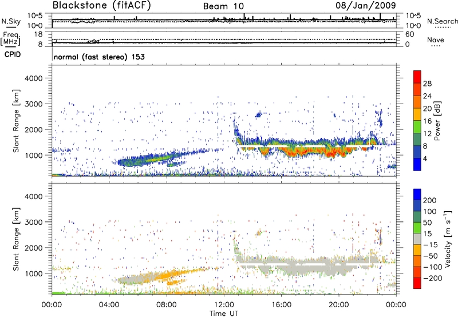Click the '04:00' time tick label
Image resolution: width=458 pixels, height=317 pixels.
click(x=109, y=305)
